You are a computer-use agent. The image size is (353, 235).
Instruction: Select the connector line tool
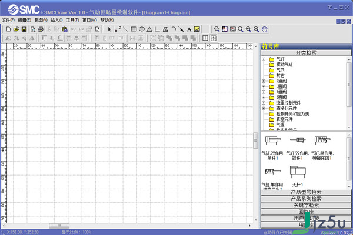(x=118, y=29)
